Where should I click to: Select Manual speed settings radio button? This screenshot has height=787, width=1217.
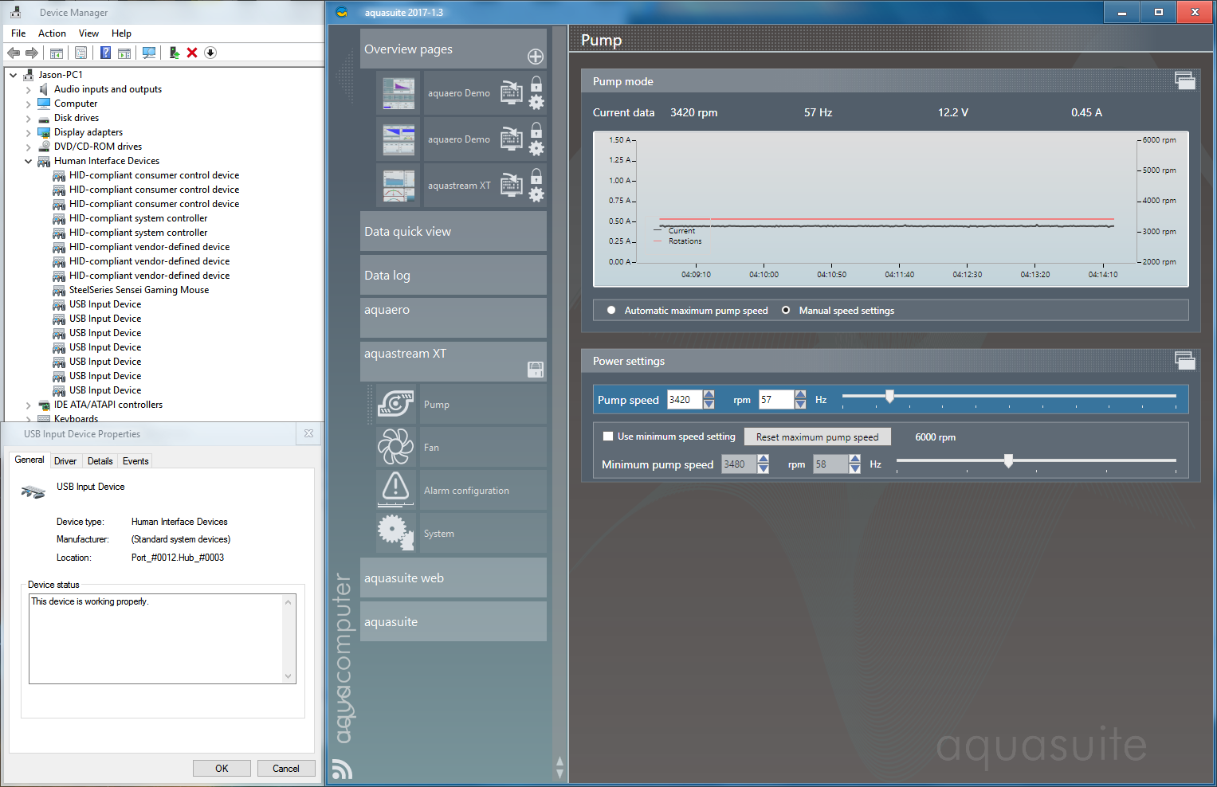786,311
